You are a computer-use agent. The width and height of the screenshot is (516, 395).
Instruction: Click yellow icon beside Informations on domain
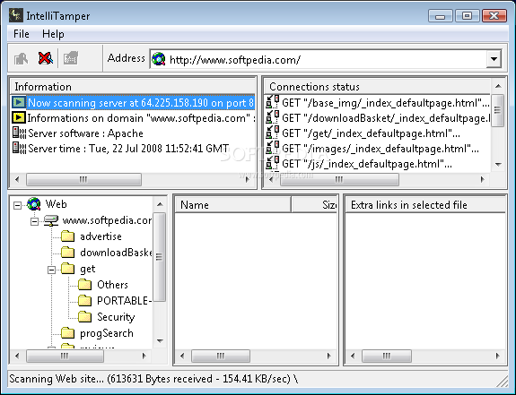point(19,117)
